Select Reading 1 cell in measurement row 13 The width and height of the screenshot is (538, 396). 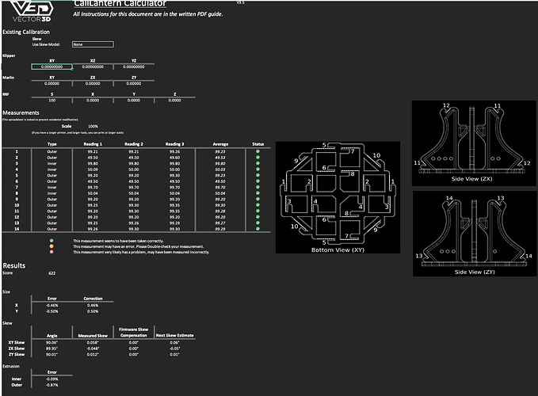pos(93,223)
